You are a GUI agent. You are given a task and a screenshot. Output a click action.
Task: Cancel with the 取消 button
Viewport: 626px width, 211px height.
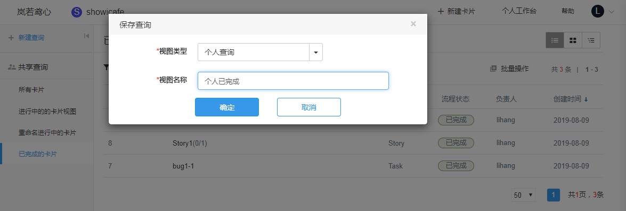pos(309,107)
